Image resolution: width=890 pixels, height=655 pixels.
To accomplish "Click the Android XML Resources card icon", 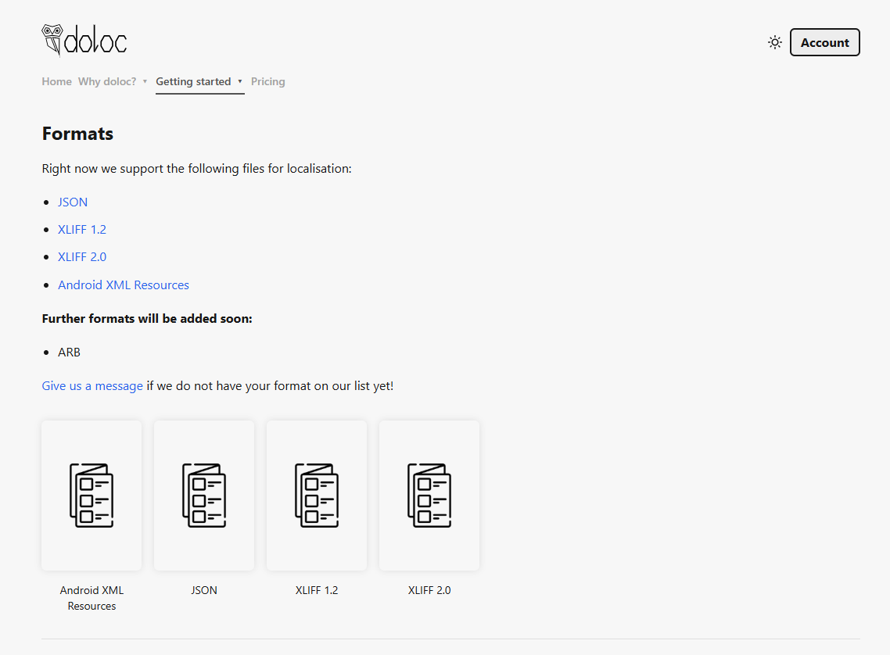I will [92, 496].
